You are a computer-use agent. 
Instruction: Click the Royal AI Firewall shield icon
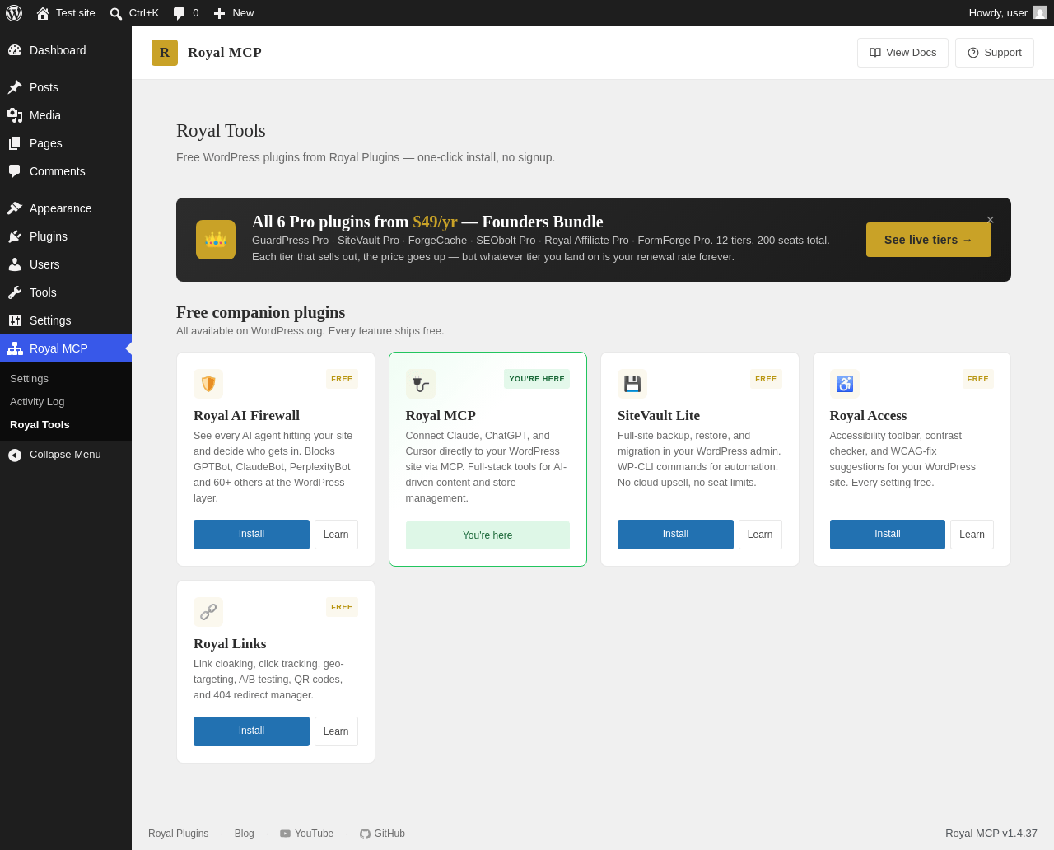pos(208,384)
